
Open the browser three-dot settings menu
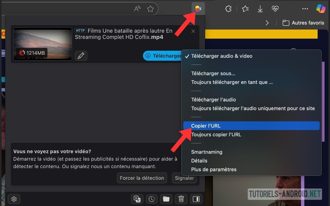pyautogui.click(x=305, y=9)
